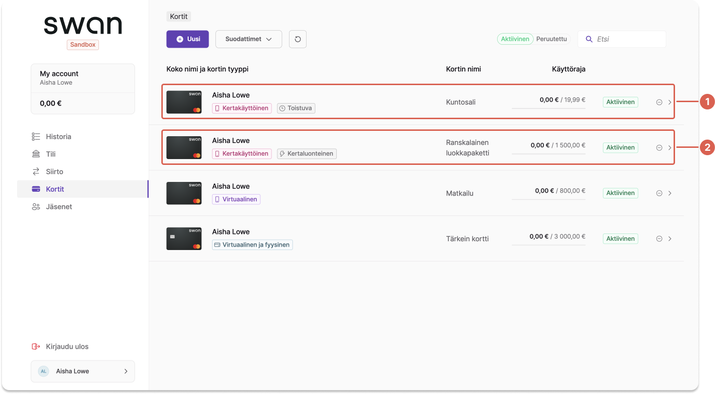Open Jäsenet in the sidebar
This screenshot has height=394, width=715.
tap(82, 207)
